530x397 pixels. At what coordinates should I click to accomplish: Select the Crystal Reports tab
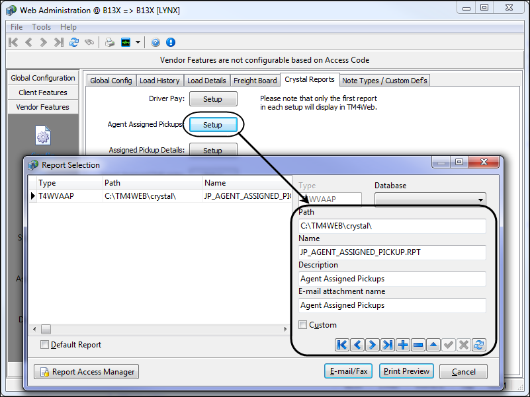(310, 79)
